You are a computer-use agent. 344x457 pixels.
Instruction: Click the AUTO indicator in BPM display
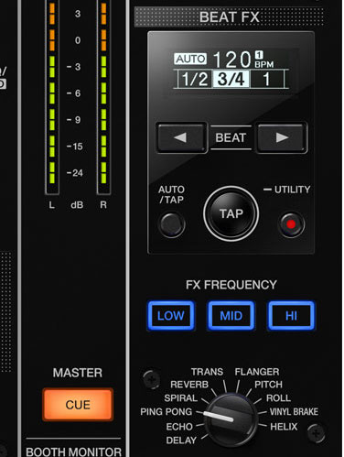click(190, 59)
